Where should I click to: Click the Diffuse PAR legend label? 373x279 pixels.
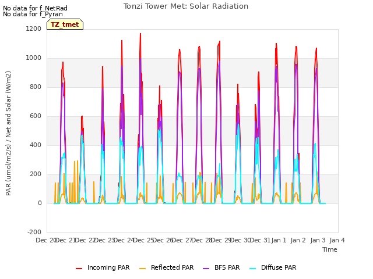[279, 267]
